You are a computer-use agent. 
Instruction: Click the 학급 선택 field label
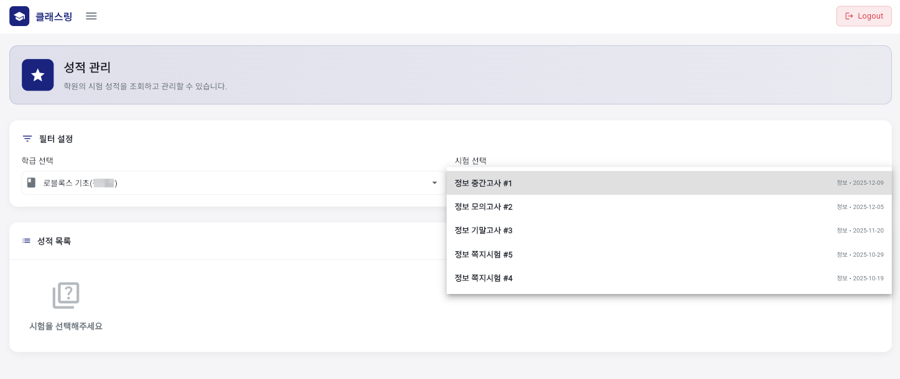(37, 161)
